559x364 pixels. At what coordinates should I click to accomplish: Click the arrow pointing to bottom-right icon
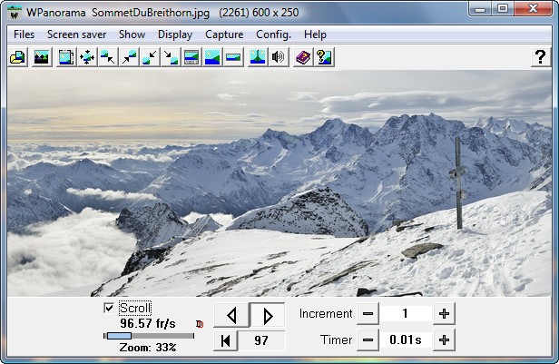171,57
